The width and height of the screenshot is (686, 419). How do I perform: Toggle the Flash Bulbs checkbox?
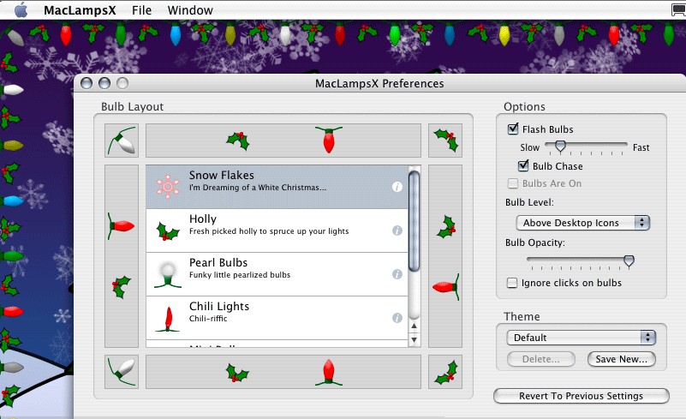point(513,129)
